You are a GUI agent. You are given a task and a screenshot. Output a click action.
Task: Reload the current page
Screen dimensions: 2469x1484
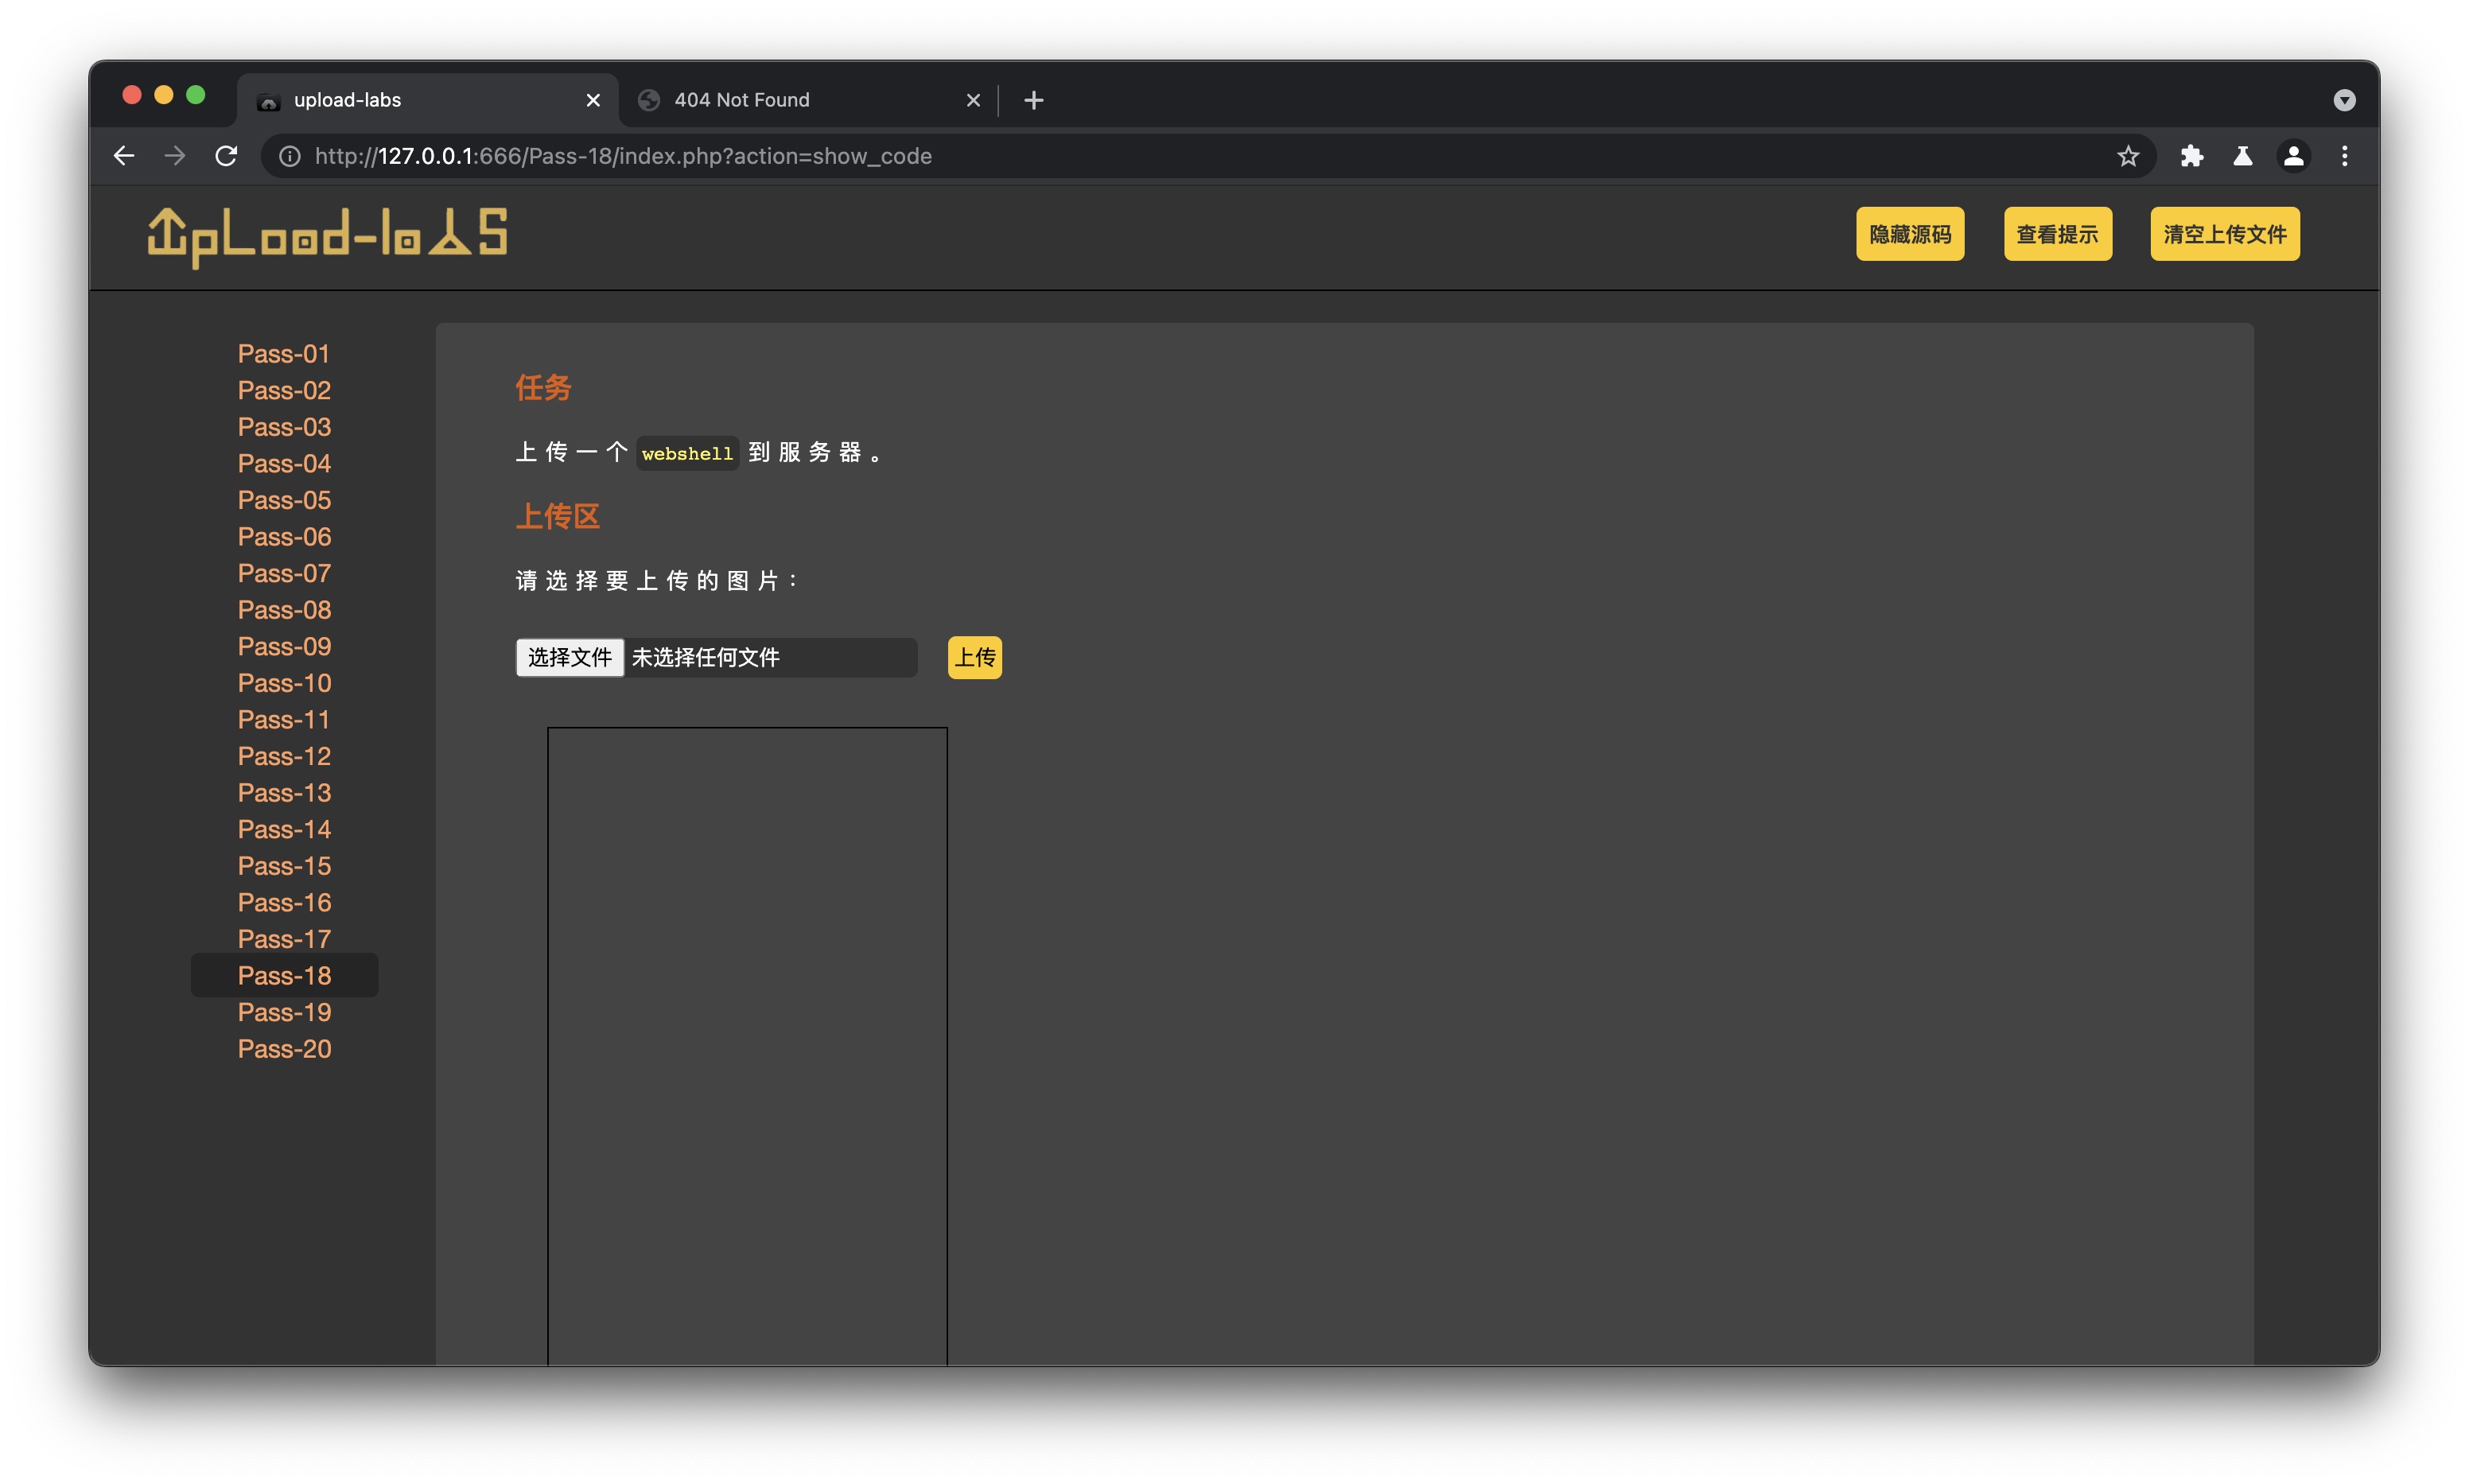point(226,156)
